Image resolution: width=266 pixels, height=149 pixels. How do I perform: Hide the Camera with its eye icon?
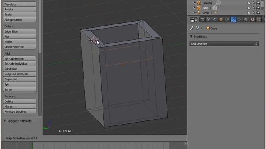tap(249, 3)
